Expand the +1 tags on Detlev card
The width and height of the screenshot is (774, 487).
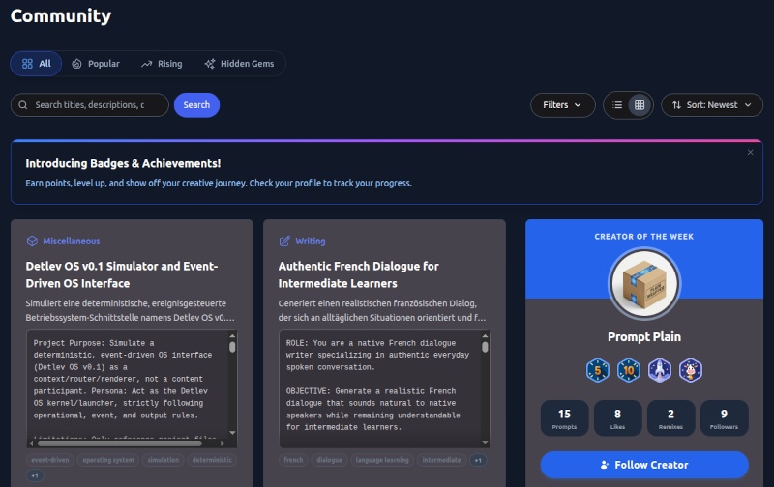point(35,475)
